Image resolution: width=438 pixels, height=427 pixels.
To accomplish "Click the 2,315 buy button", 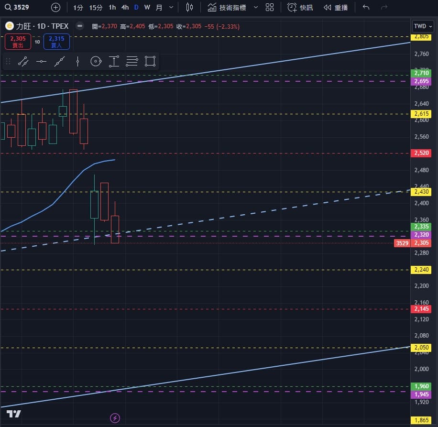I will (x=56, y=42).
